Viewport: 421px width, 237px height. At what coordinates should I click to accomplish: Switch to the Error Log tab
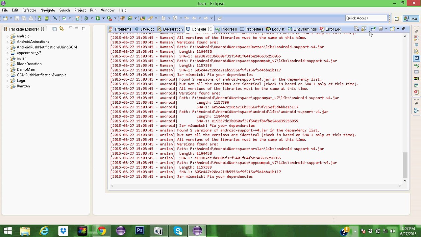click(x=330, y=29)
